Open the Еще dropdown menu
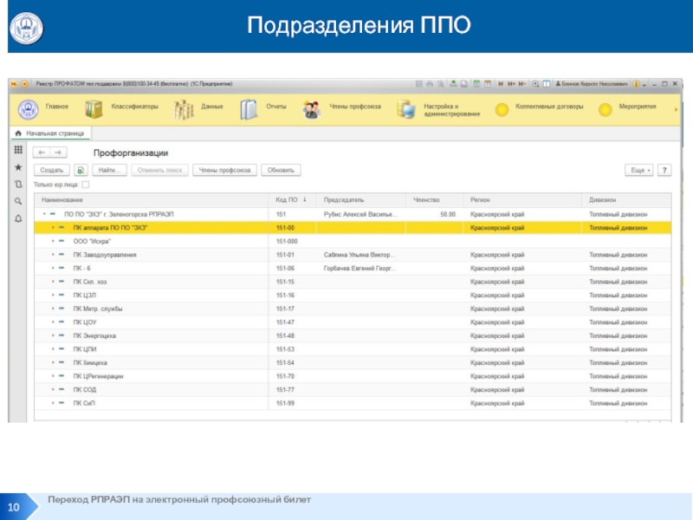Viewport: 693px width, 520px height. (x=639, y=171)
